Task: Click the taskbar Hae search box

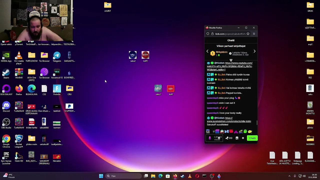Action: [124, 176]
